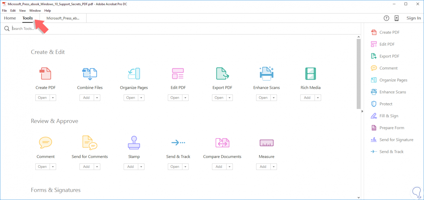Click the Export PDF shortcut in the right sidebar
This screenshot has height=200, width=424.
point(385,56)
